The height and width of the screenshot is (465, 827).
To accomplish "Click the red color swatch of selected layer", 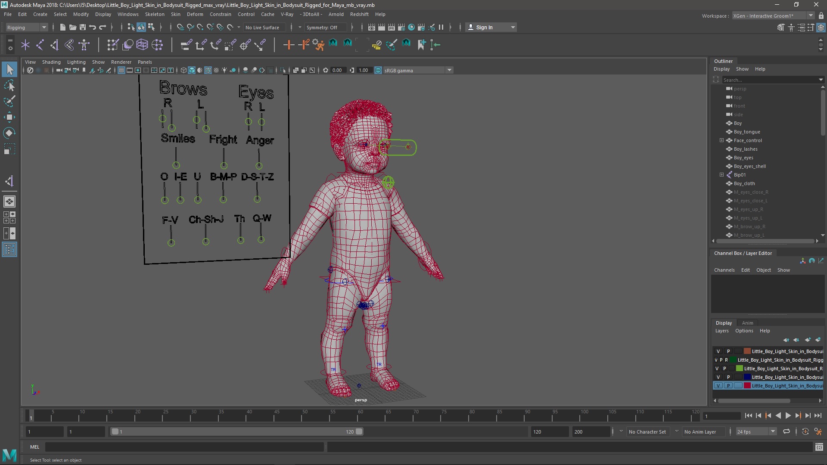I will [747, 386].
